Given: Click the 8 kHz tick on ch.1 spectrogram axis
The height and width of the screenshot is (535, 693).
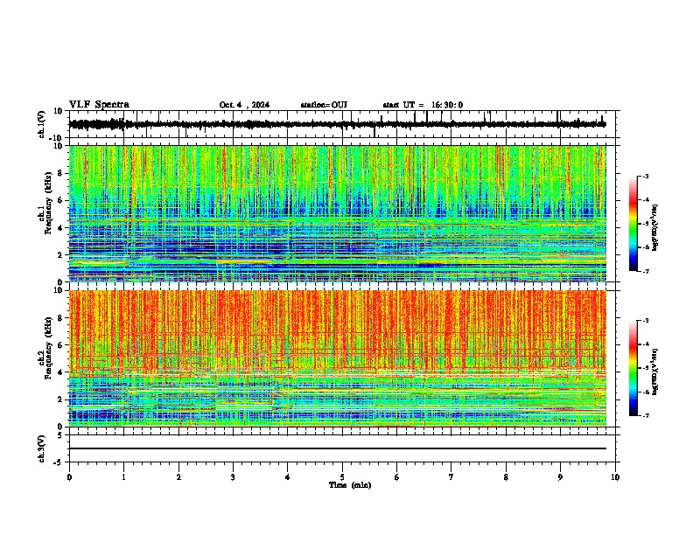Looking at the screenshot, I should click(x=60, y=173).
